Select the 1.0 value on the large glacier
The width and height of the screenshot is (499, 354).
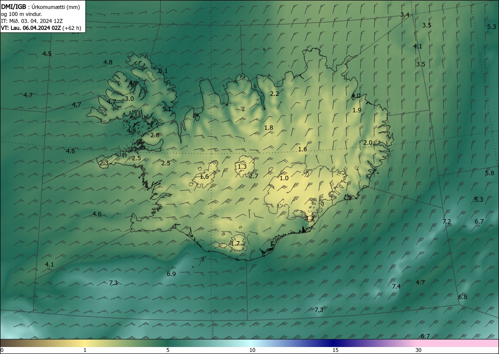point(284,178)
